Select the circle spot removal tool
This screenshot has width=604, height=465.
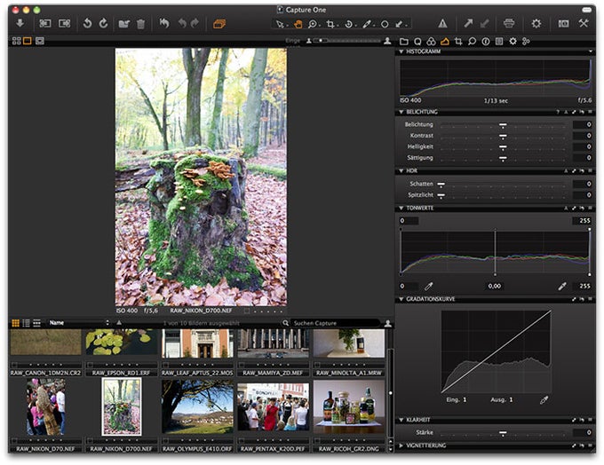click(x=385, y=24)
